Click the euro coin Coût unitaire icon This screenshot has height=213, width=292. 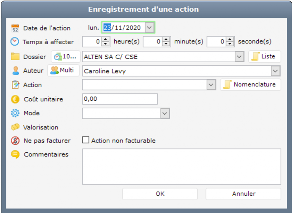coord(15,99)
